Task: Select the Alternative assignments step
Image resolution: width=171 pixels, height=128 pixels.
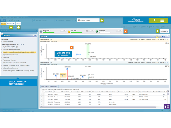Action: tap(11, 68)
